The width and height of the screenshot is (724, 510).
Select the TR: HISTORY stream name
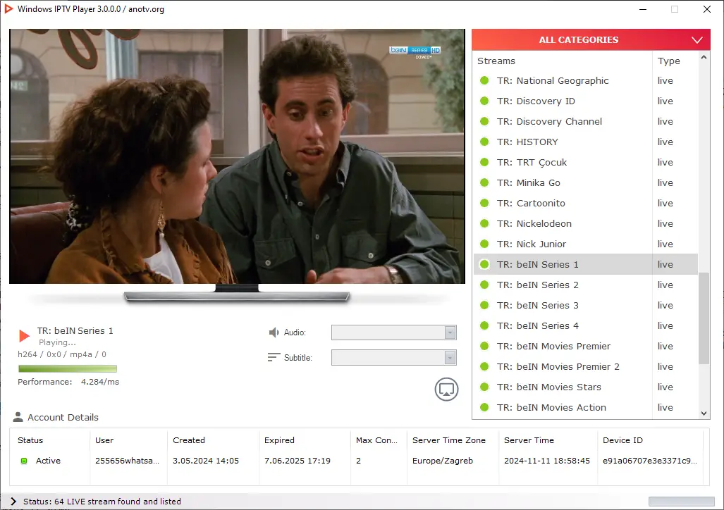[x=527, y=142]
